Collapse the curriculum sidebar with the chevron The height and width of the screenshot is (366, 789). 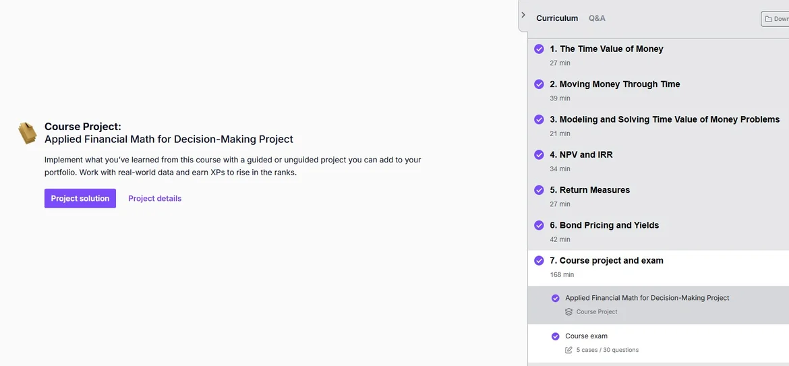click(523, 15)
